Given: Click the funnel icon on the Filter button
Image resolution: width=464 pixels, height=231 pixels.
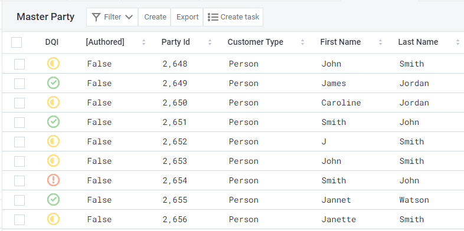Looking at the screenshot, I should [x=96, y=17].
